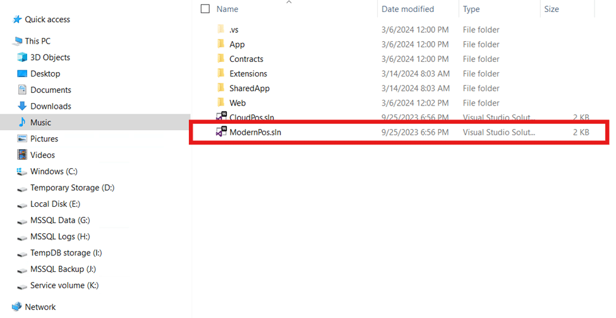Sort by the Size column header

point(552,9)
